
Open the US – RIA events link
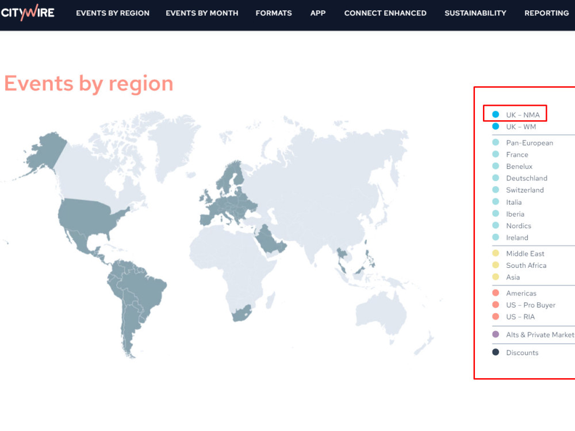520,317
